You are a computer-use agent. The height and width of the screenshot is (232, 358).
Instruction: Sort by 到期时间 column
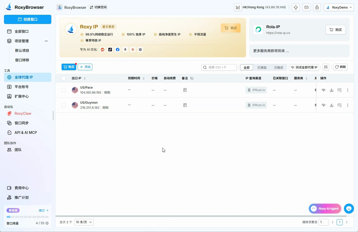click(x=144, y=79)
